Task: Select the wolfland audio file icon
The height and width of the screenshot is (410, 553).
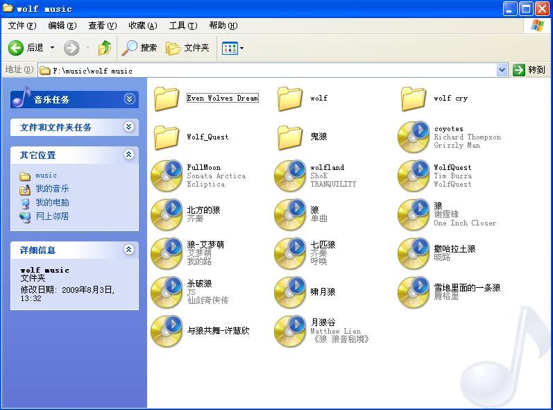Action: pyautogui.click(x=290, y=176)
